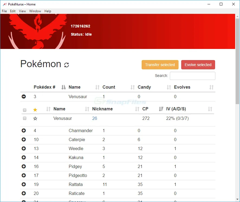240x202 pixels.
Task: Click the Evolve selected button
Action: pos(198,65)
